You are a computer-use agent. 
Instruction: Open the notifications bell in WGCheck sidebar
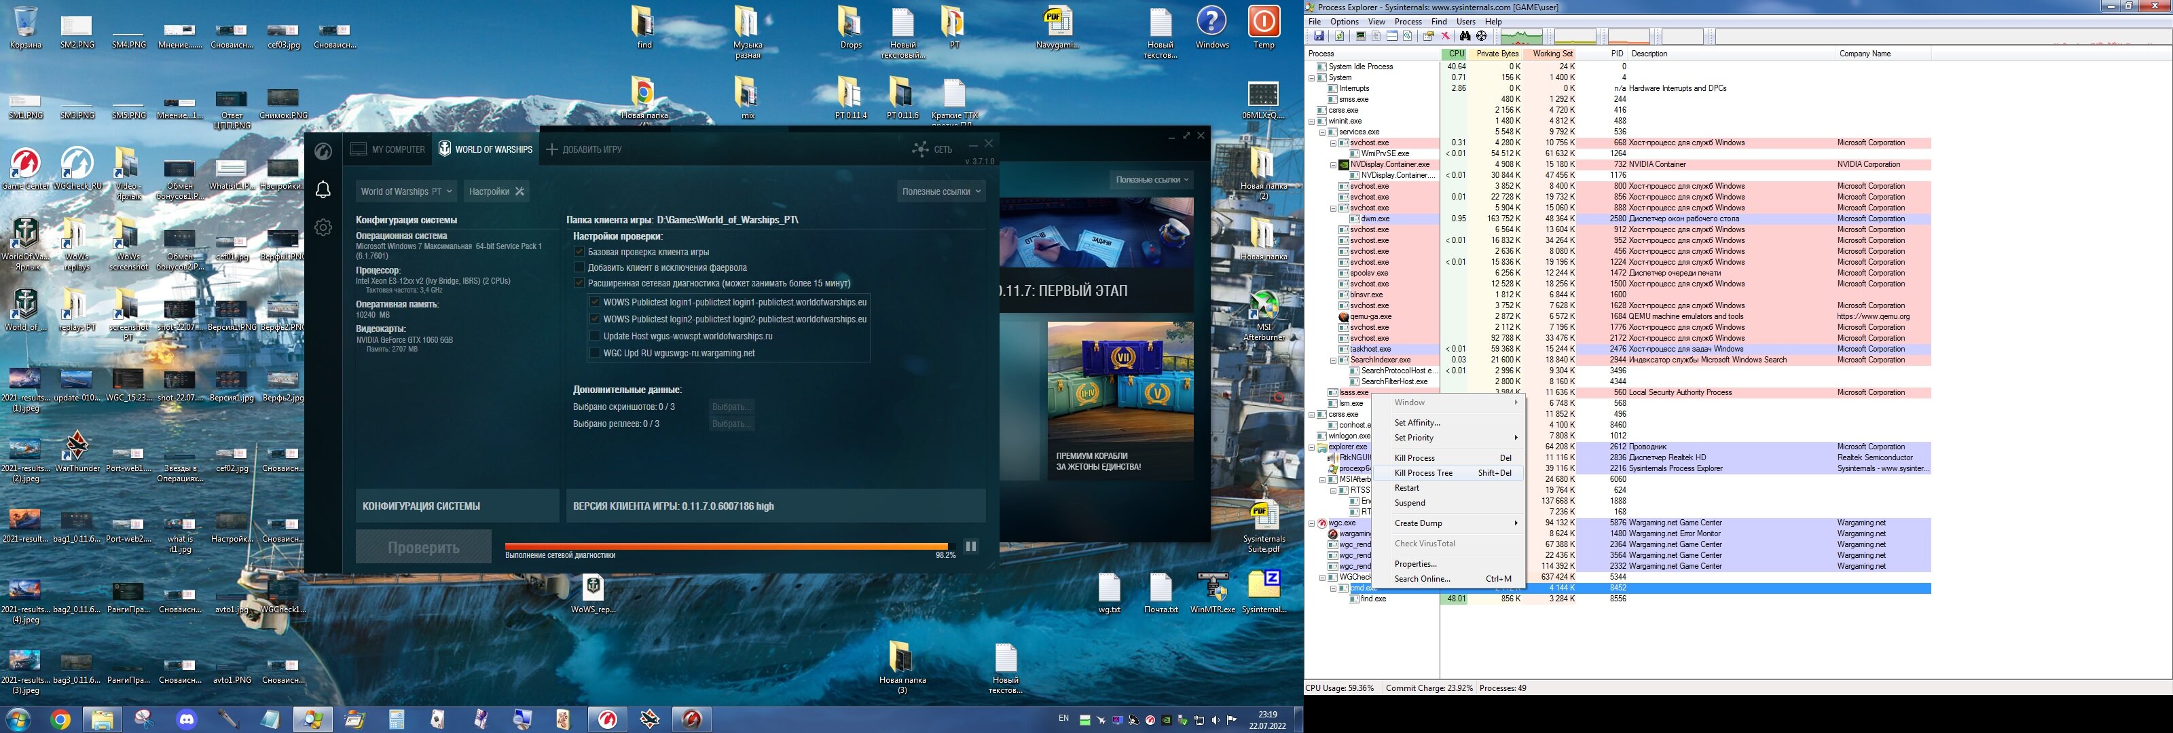tap(323, 190)
